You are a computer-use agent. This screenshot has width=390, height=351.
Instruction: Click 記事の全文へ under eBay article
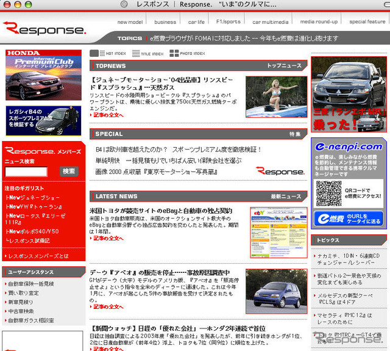pos(108,238)
